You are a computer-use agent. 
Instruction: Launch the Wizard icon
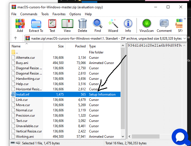click(x=113, y=25)
